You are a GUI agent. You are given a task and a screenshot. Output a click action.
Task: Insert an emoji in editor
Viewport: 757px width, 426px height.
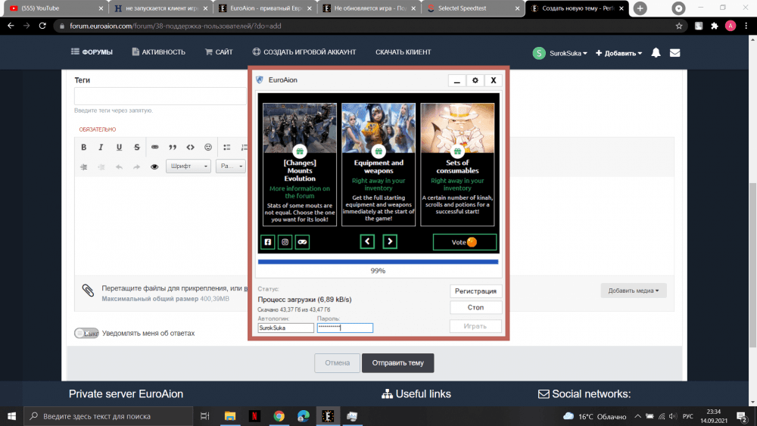tap(208, 147)
